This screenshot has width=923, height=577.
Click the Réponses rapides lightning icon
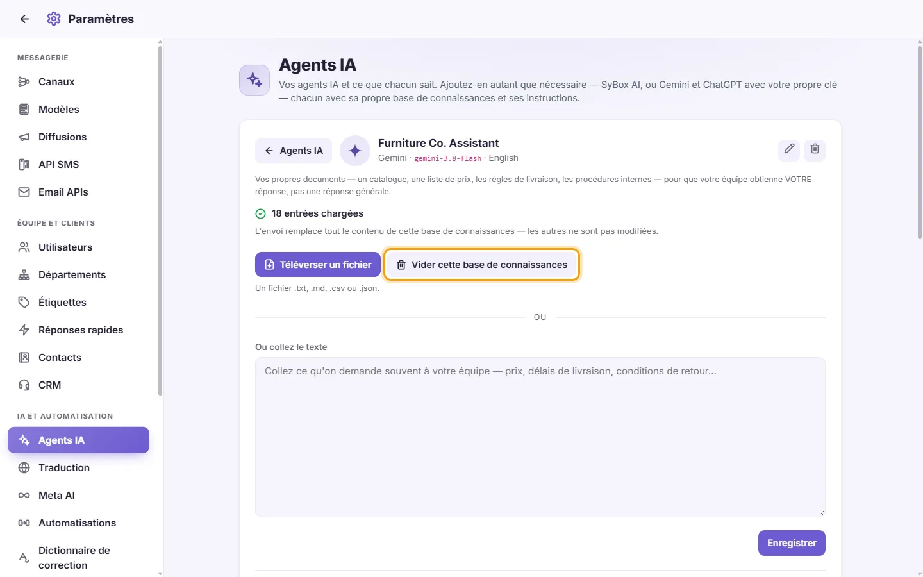(24, 330)
